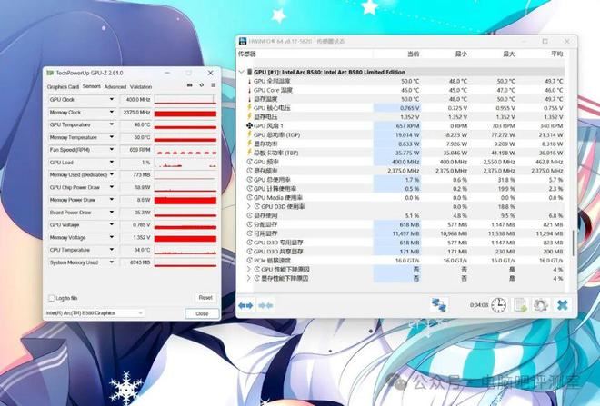
Task: Expand the GPU 性能下降原因 row
Action: (x=249, y=269)
